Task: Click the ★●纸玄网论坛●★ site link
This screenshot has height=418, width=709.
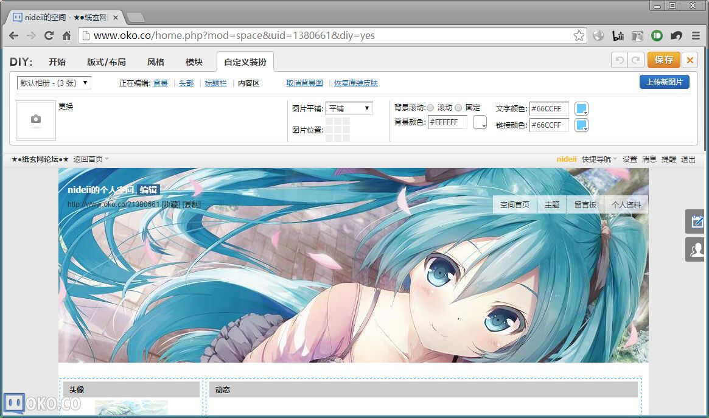Action: 40,159
